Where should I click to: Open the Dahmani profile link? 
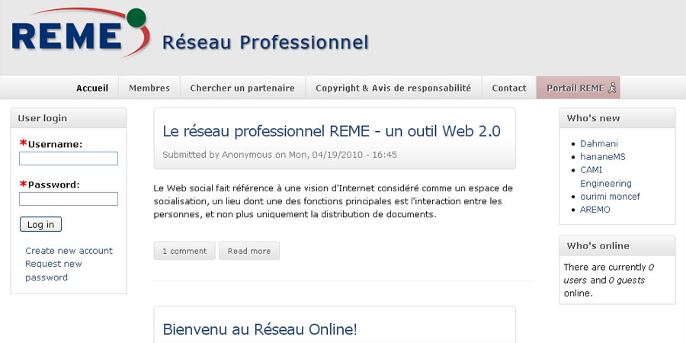(x=599, y=143)
